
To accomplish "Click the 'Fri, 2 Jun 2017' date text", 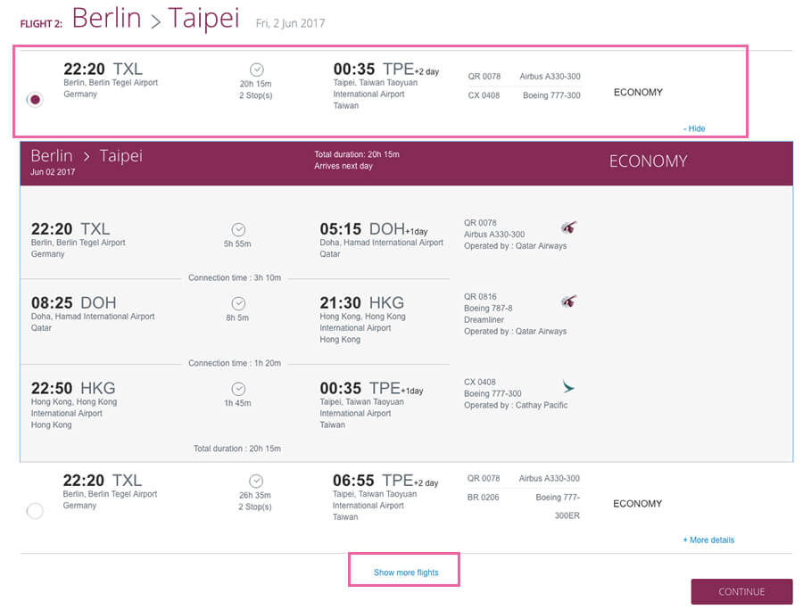I will pos(290,23).
